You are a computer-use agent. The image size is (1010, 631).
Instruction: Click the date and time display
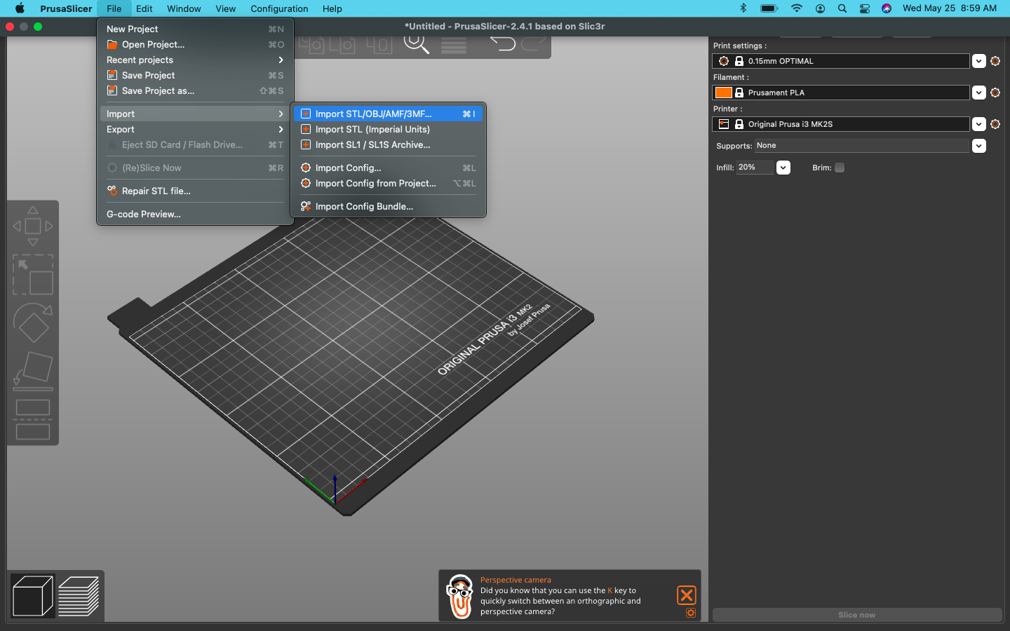(950, 8)
